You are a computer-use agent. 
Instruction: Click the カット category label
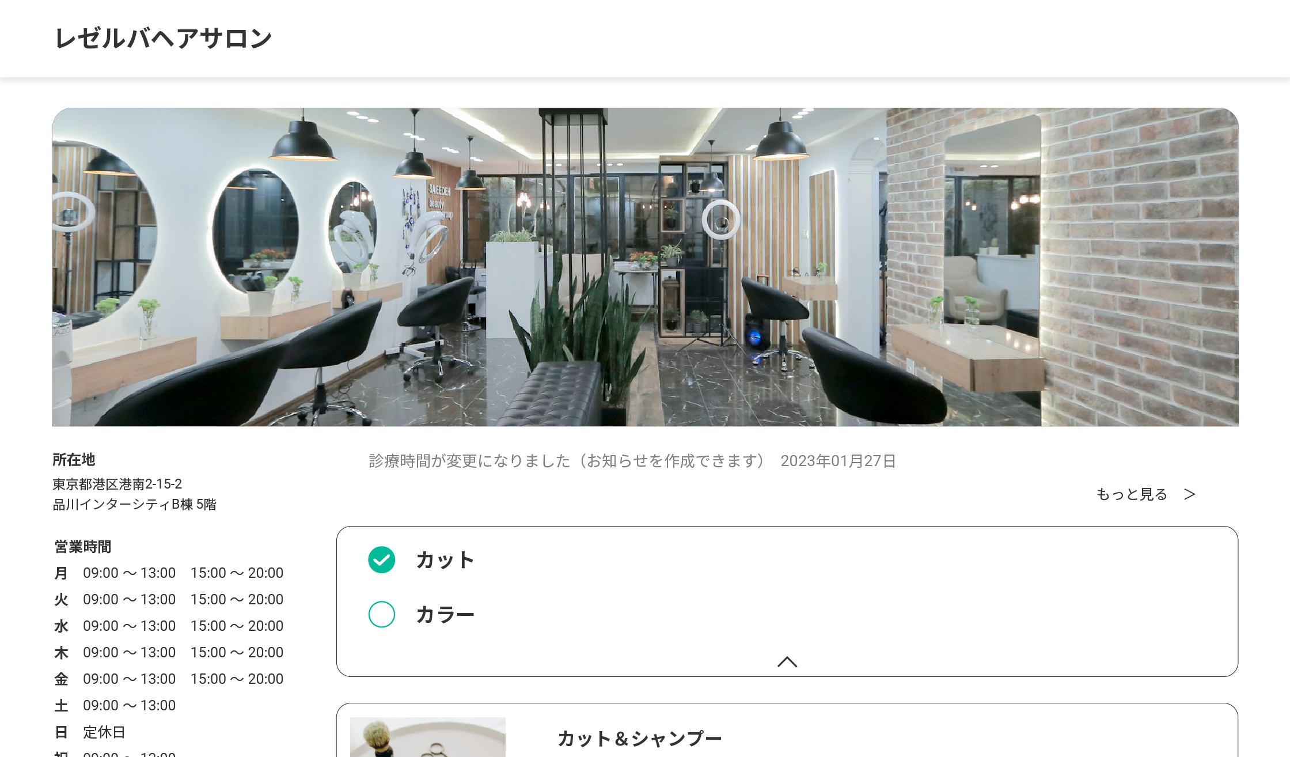(445, 560)
